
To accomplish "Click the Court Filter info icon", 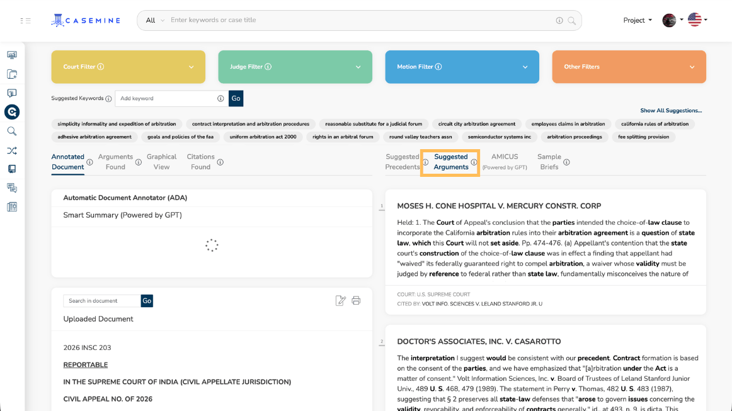I will click(x=101, y=67).
